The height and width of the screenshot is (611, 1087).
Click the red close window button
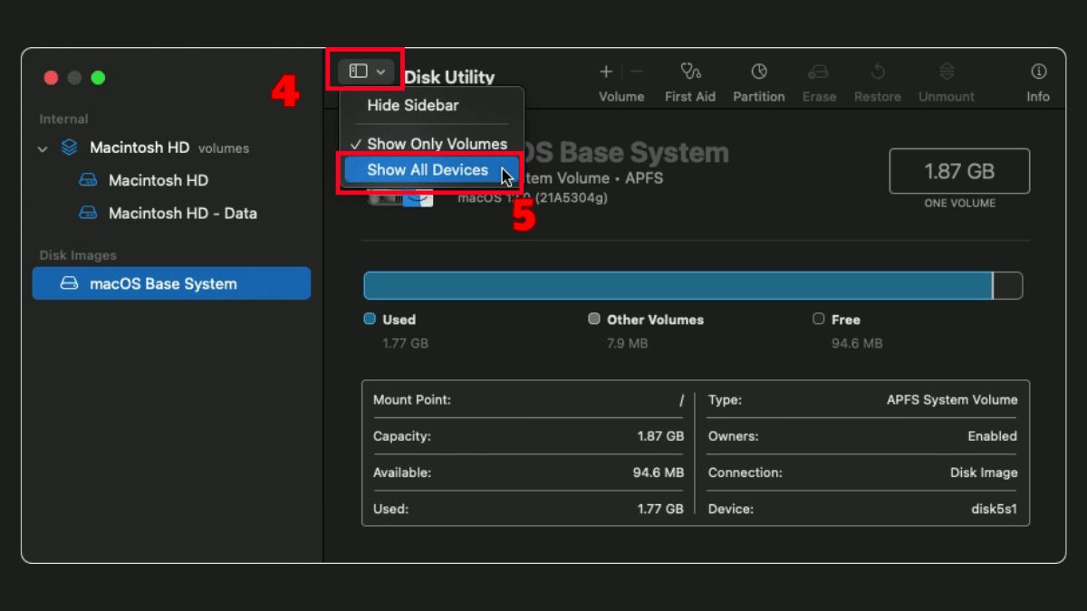(x=51, y=78)
